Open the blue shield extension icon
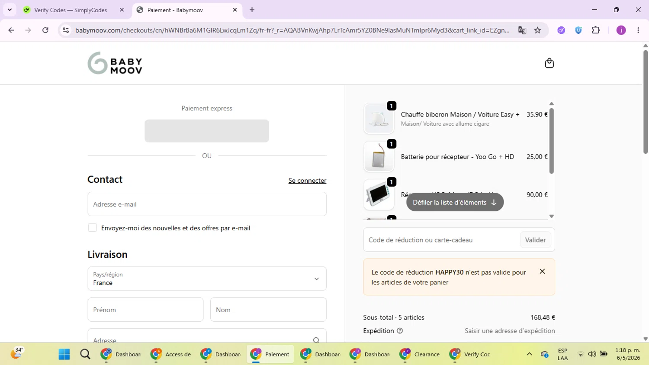The height and width of the screenshot is (365, 649). point(578,30)
